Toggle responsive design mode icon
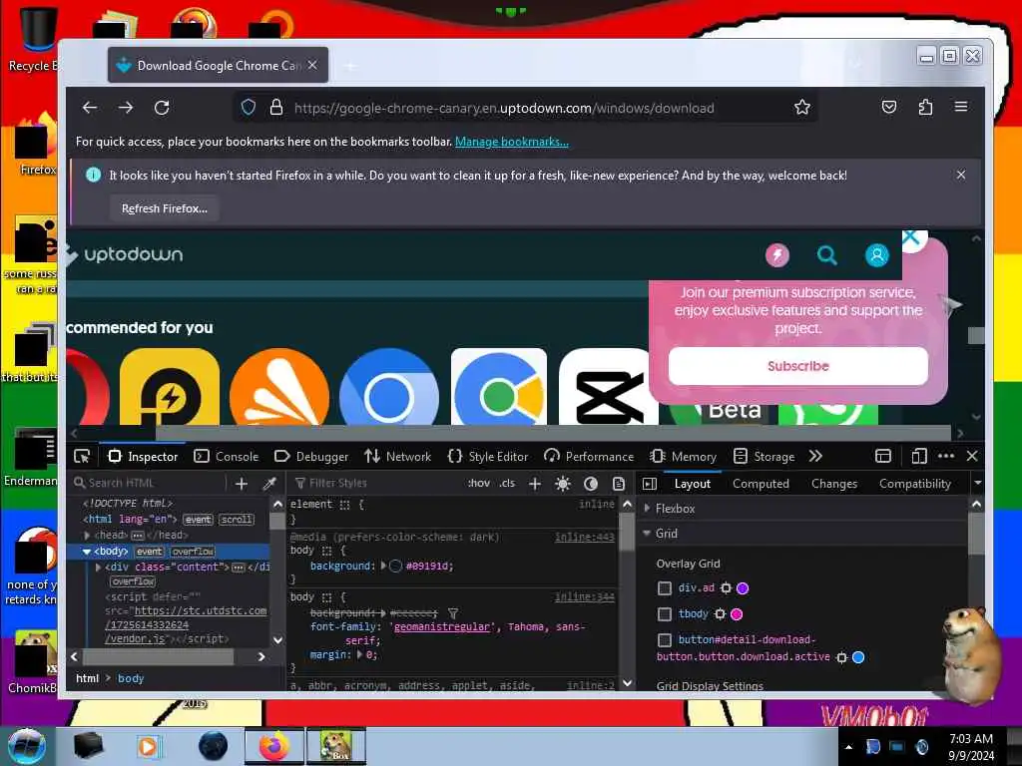 click(x=919, y=456)
